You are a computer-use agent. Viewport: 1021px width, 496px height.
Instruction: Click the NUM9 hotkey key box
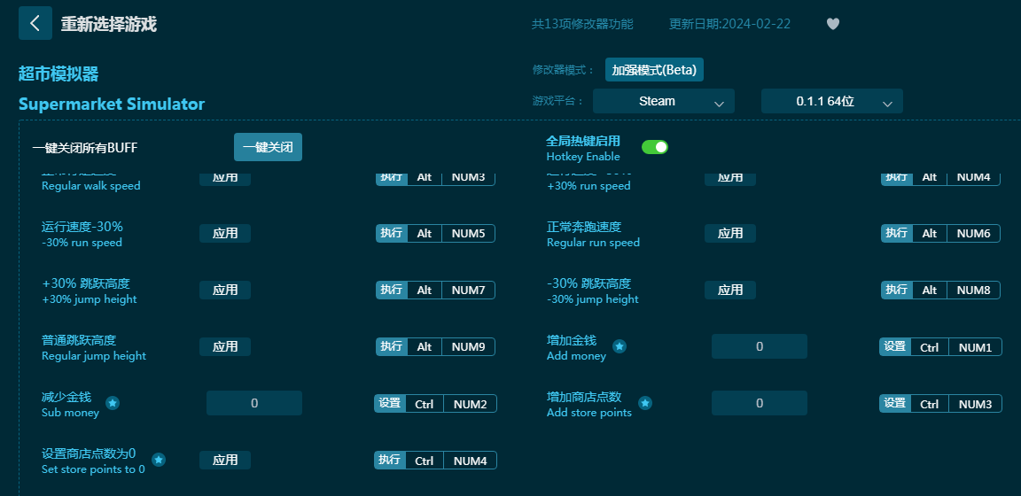[468, 346]
